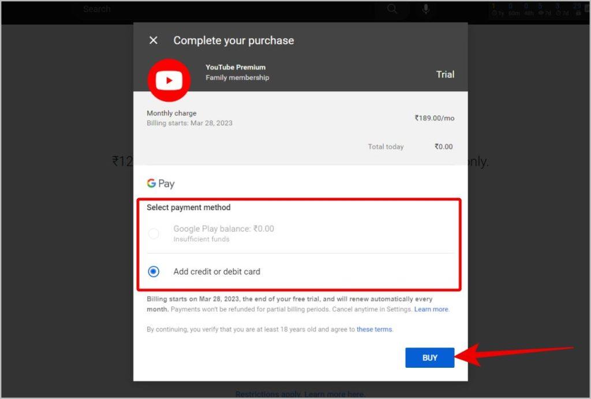
Task: Click the Add credit or debit card label
Action: (x=217, y=271)
